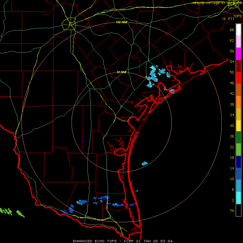Click the black TH swatch at legend bottom
Screen dimensions: 243x243
(x=238, y=210)
